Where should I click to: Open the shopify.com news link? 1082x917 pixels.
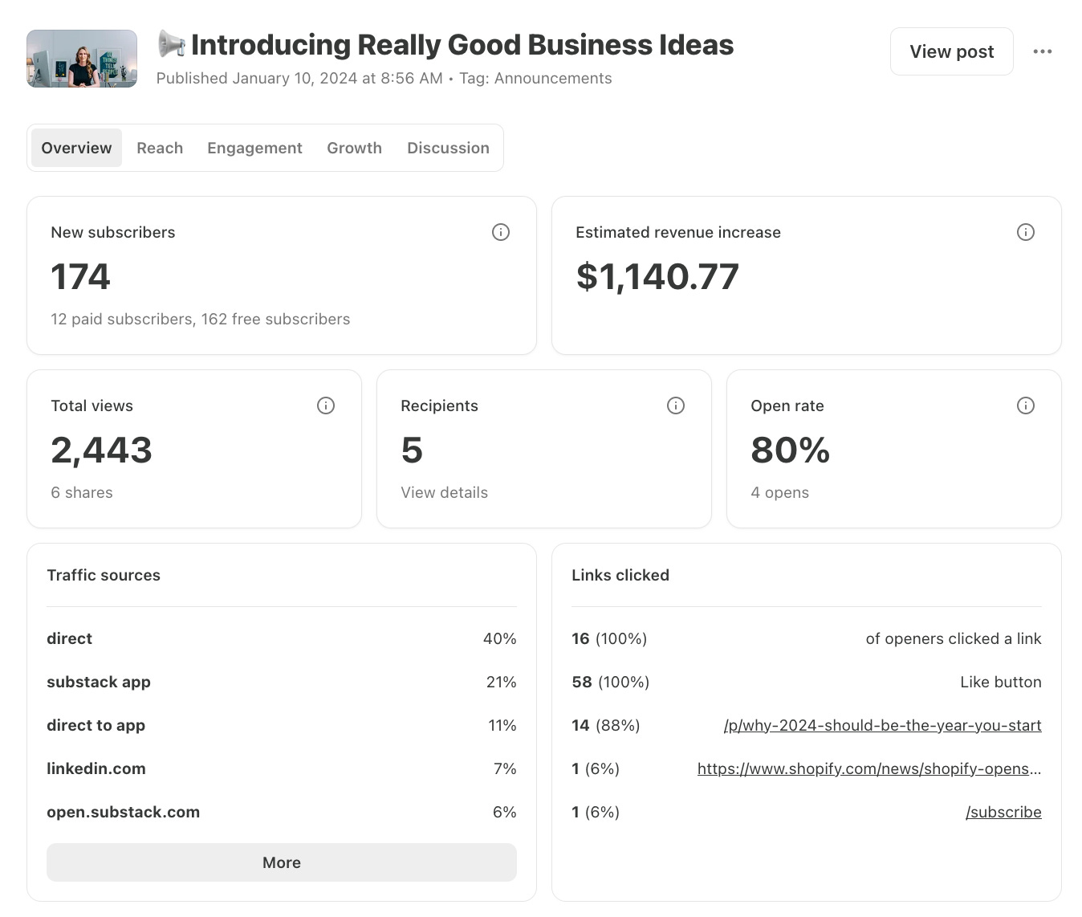pos(868,768)
